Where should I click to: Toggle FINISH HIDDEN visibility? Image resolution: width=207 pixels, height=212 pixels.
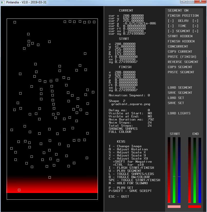click(181, 41)
